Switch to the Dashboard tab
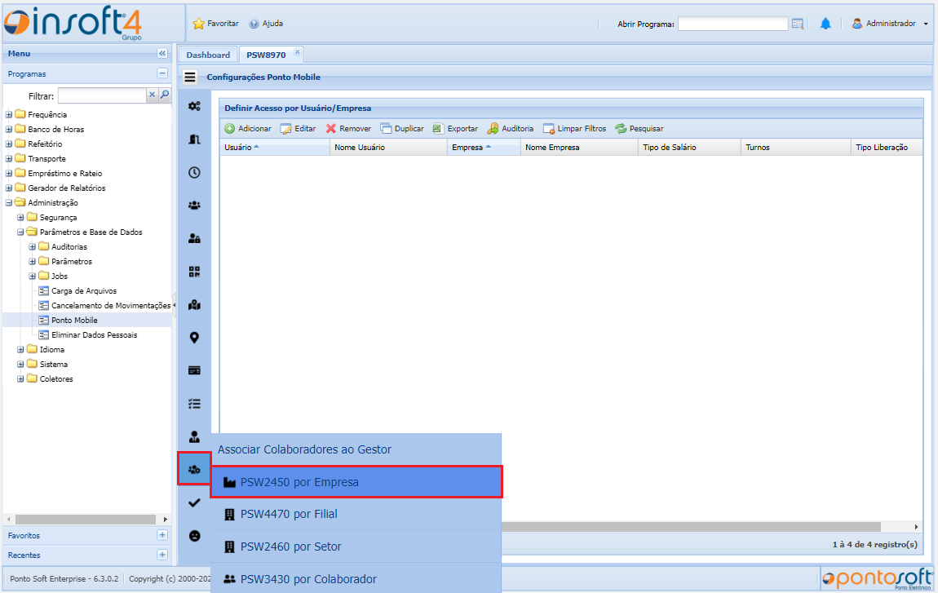The width and height of the screenshot is (938, 593). point(207,54)
